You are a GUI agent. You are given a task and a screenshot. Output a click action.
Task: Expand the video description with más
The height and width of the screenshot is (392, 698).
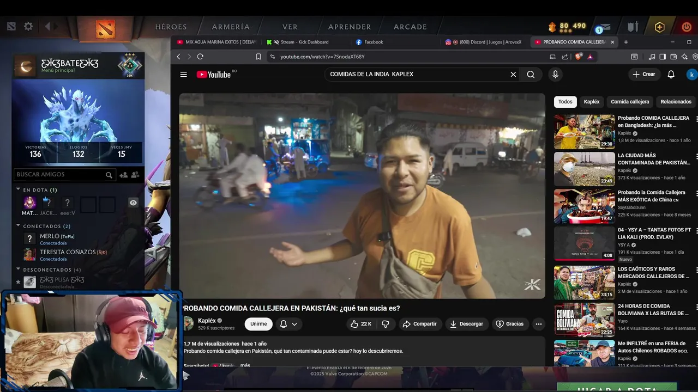pyautogui.click(x=245, y=365)
